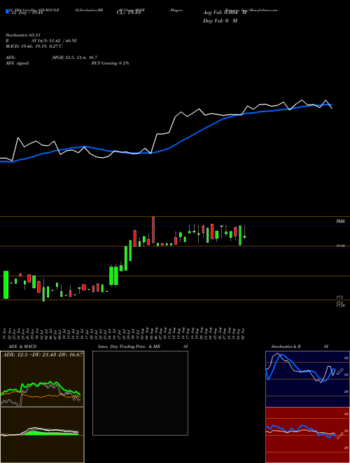Open the empty intraday trading price panel

[140, 393]
